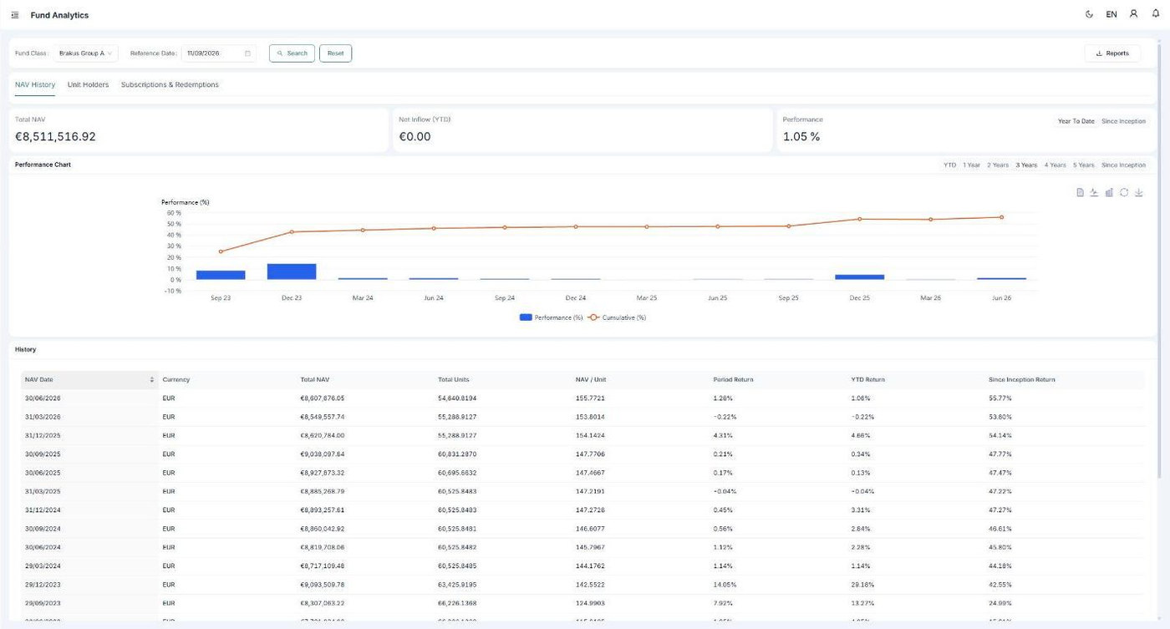Image resolution: width=1170 pixels, height=629 pixels.
Task: Open calendar icon in Reference Date field
Action: (x=247, y=53)
